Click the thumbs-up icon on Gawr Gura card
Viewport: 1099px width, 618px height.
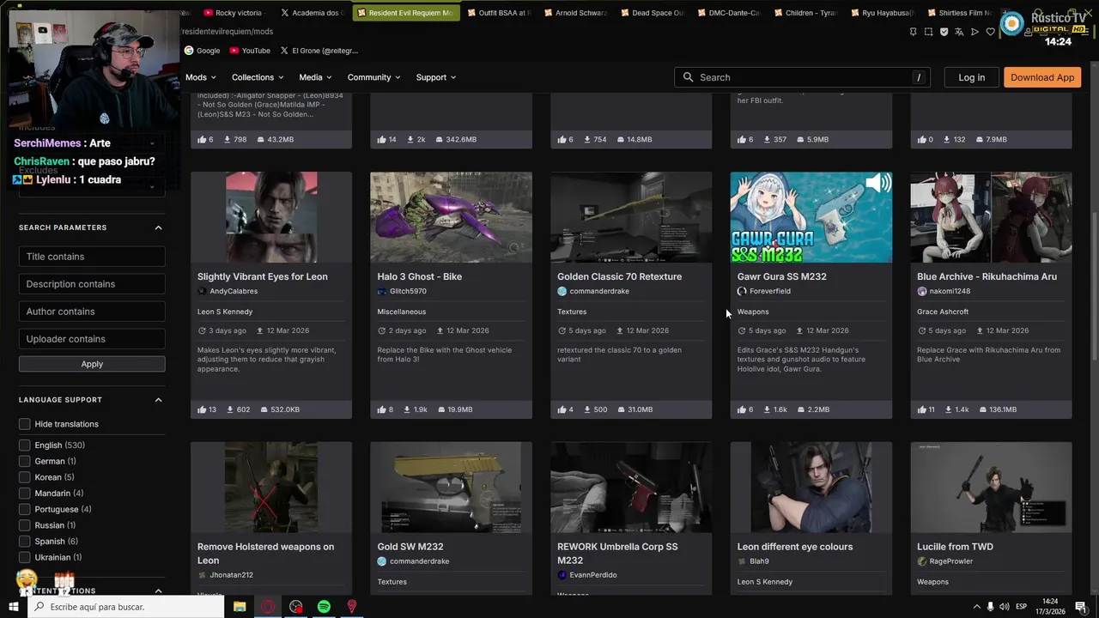pos(742,409)
